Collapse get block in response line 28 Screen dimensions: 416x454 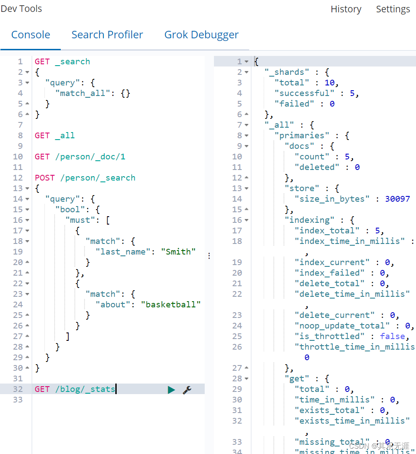[x=247, y=379]
